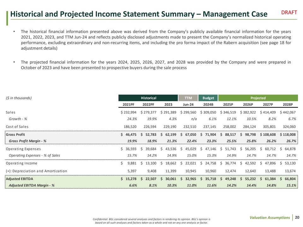The height and width of the screenshot is (227, 303).
Task: Select 'Operating Expenses - % of Sales' label
Action: point(34,155)
